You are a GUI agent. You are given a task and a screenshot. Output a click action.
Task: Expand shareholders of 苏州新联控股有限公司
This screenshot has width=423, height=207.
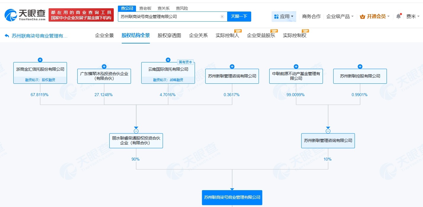click(x=360, y=67)
